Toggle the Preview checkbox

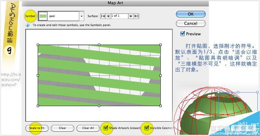[182, 34]
